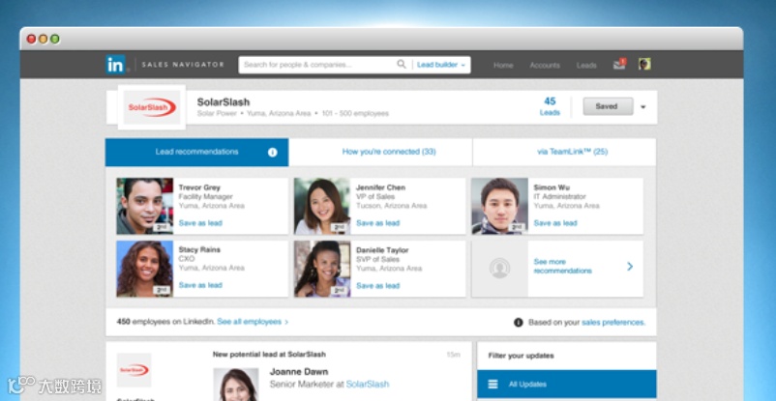This screenshot has height=401, width=776.
Task: Open the user profile avatar
Action: tap(644, 64)
